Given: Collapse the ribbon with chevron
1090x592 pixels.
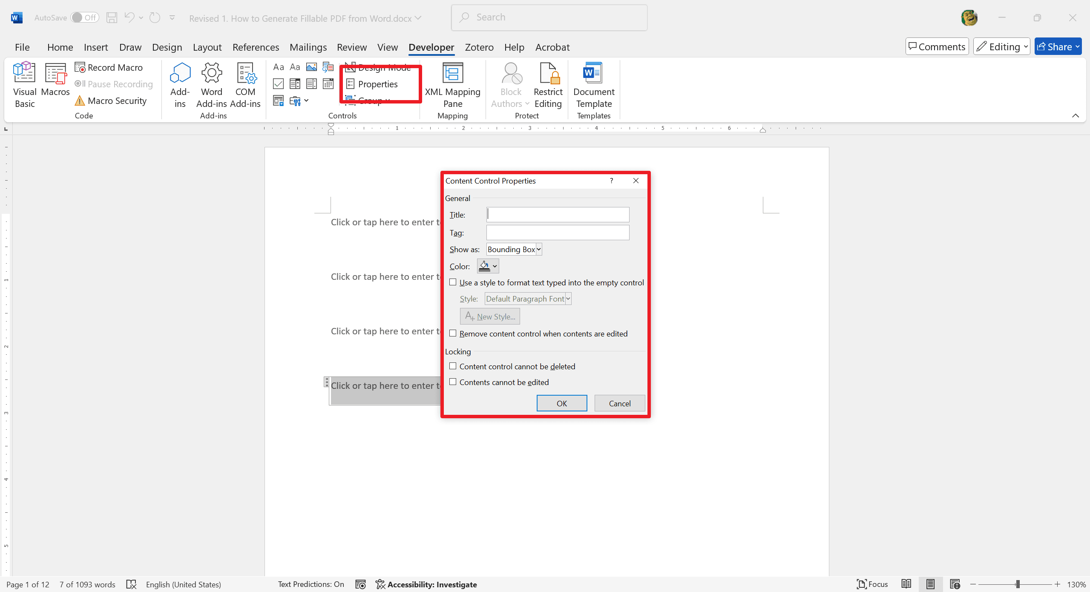Looking at the screenshot, I should pos(1076,115).
